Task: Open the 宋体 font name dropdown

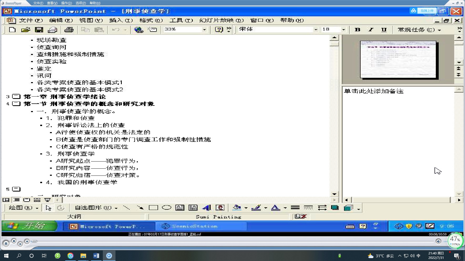Action: 316,30
